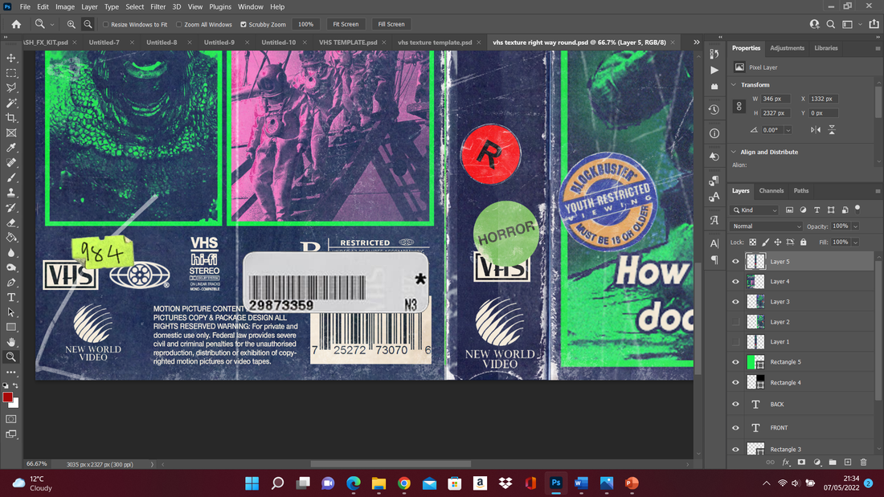The height and width of the screenshot is (497, 884).
Task: Show Layer 2 visibility box
Action: point(735,322)
